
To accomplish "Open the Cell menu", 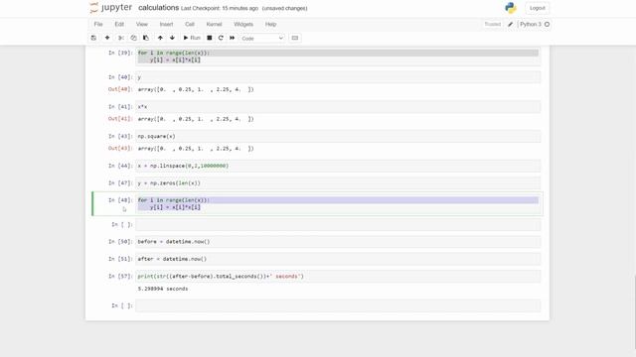I will [190, 24].
